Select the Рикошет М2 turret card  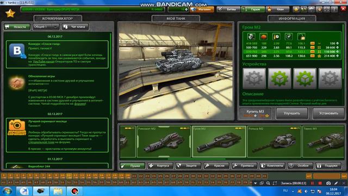point(164,142)
